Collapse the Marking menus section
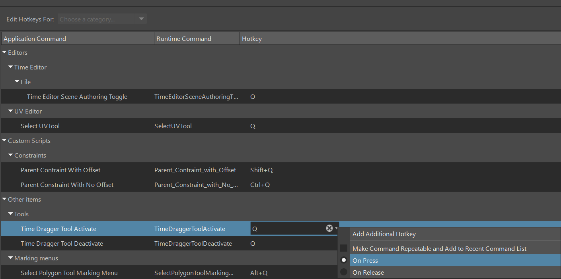This screenshot has height=279, width=561. 11,258
